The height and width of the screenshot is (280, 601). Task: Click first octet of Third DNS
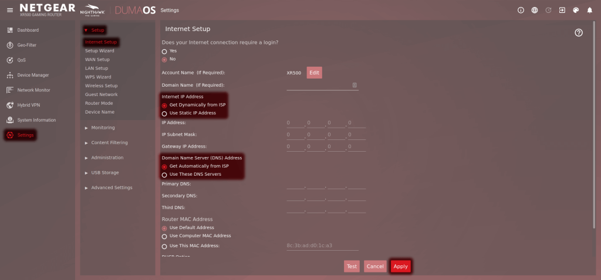pyautogui.click(x=296, y=208)
